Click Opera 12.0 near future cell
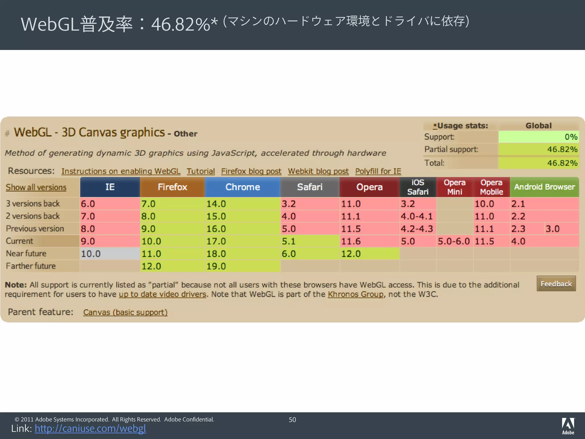The width and height of the screenshot is (585, 439). (369, 254)
